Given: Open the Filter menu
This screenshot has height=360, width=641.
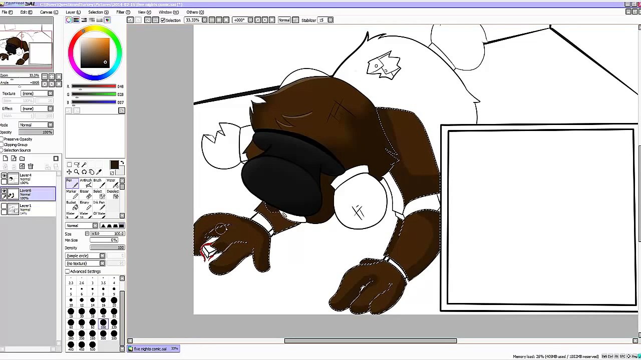Looking at the screenshot, I should 123,12.
